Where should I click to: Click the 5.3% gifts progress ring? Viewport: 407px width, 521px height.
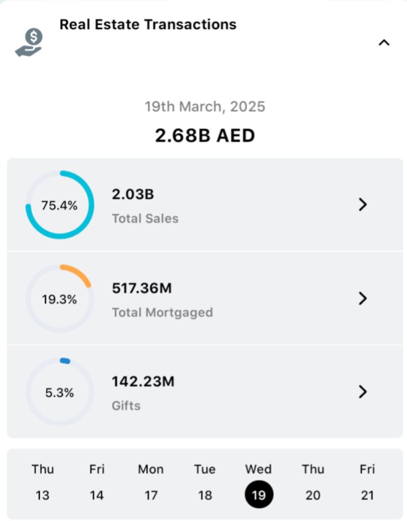(60, 393)
